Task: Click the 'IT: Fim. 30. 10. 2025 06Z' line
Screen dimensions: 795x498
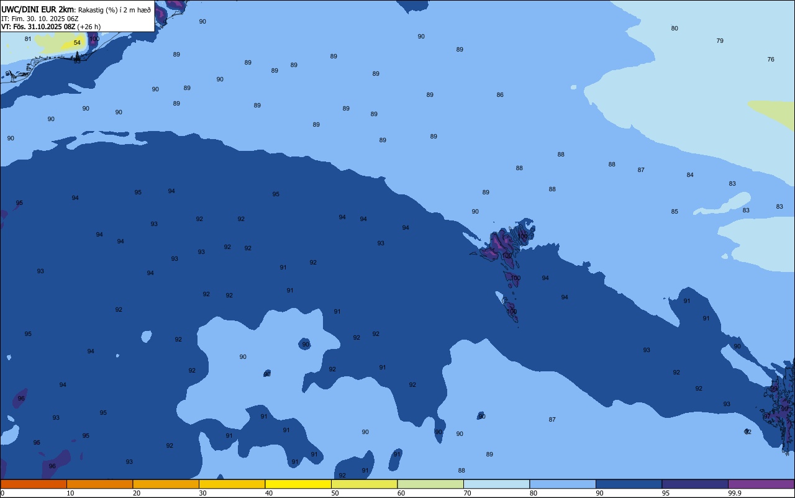Action: (40, 19)
